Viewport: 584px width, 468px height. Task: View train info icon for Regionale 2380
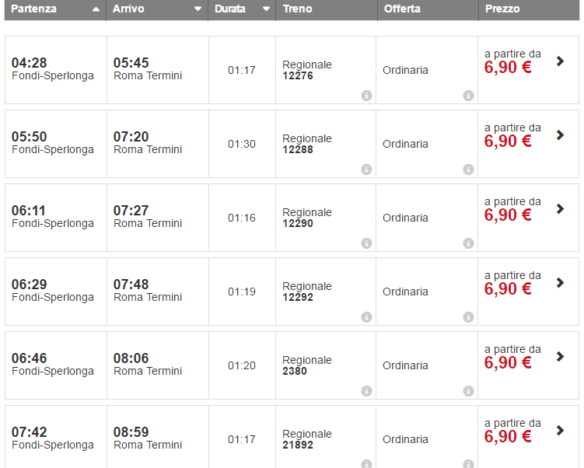(x=366, y=391)
